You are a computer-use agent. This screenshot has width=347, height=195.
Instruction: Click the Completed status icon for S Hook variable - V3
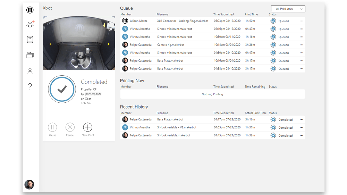pos(273,128)
